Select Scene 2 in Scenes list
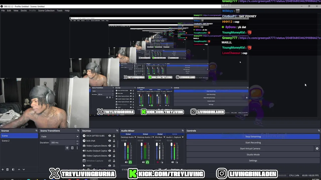Viewport: 321px width, 180px height. point(19,141)
